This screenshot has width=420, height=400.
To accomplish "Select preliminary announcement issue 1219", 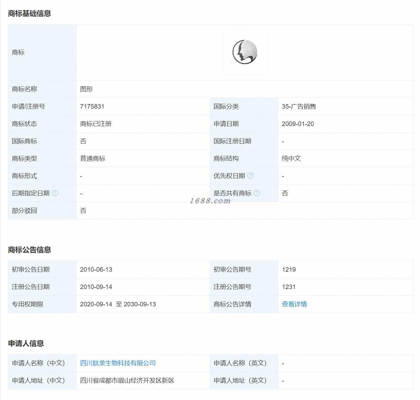I will pyautogui.click(x=289, y=270).
